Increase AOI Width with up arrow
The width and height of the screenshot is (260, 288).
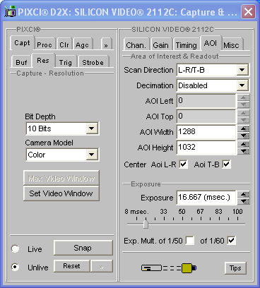(244, 128)
